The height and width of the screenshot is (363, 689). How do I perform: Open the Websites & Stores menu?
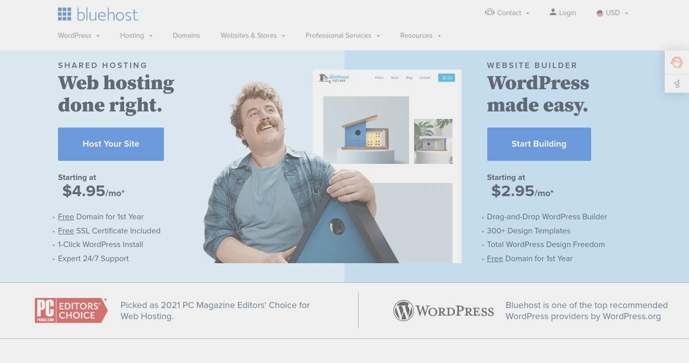pos(249,35)
